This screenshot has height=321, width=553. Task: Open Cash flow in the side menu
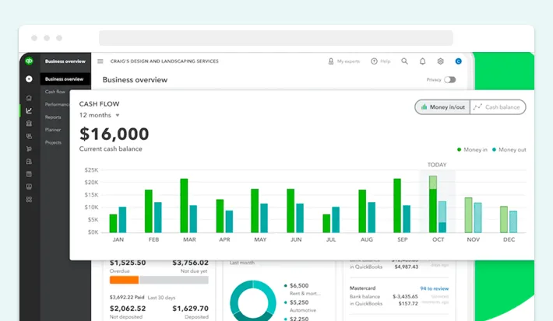click(x=55, y=92)
